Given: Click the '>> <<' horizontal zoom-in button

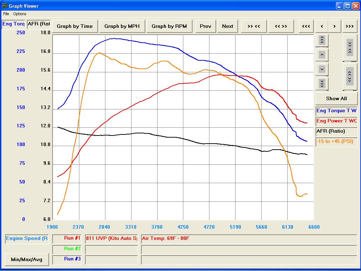Looking at the screenshot, I should point(254,26).
